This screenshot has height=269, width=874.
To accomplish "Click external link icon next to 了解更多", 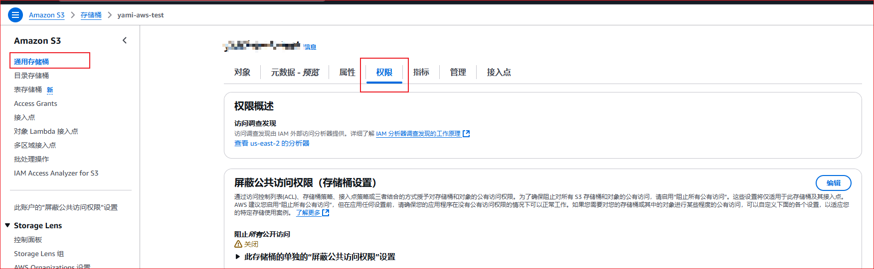I will [326, 213].
